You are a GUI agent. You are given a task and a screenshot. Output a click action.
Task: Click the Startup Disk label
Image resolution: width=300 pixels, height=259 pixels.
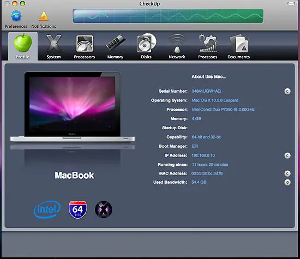tap(175, 128)
